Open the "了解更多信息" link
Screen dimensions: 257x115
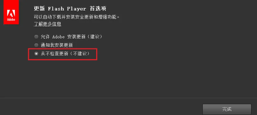[47, 24]
